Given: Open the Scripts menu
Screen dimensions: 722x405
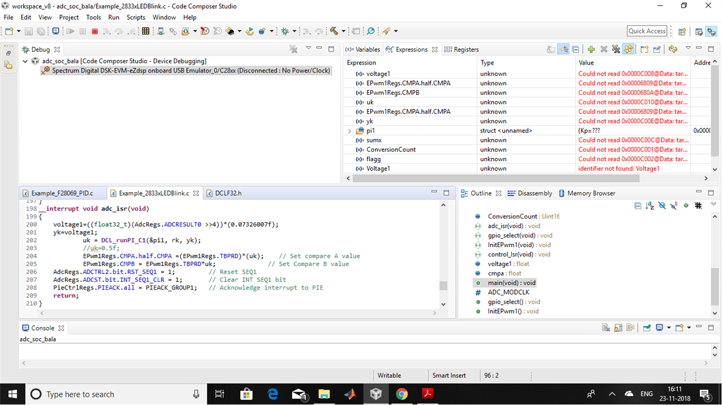Looking at the screenshot, I should pos(136,18).
